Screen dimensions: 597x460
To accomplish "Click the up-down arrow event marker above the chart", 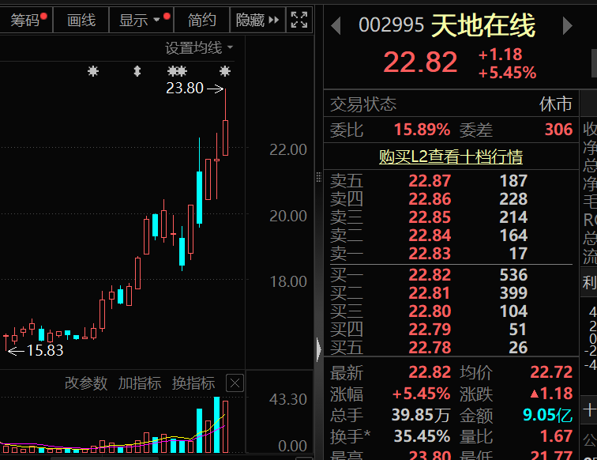I will click(137, 72).
